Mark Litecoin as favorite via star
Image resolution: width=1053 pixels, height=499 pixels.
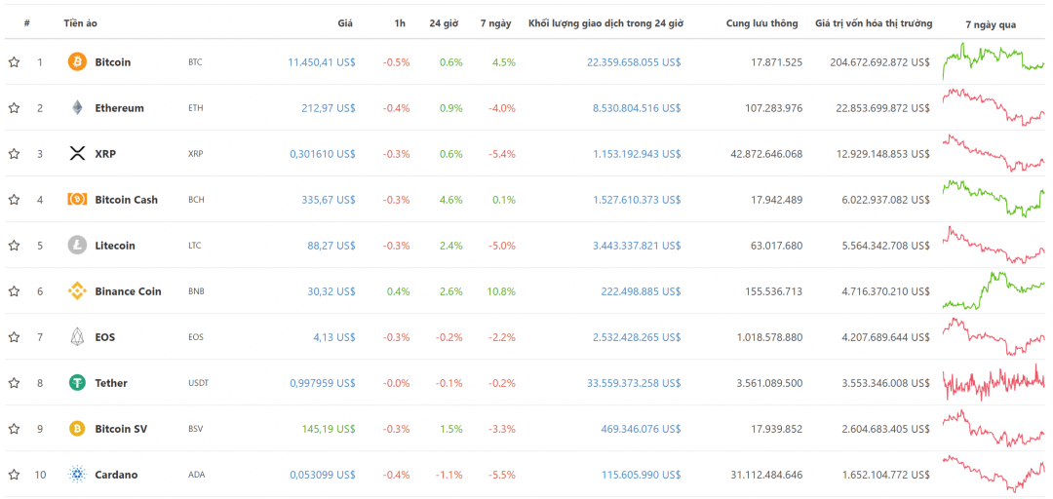[x=14, y=246]
